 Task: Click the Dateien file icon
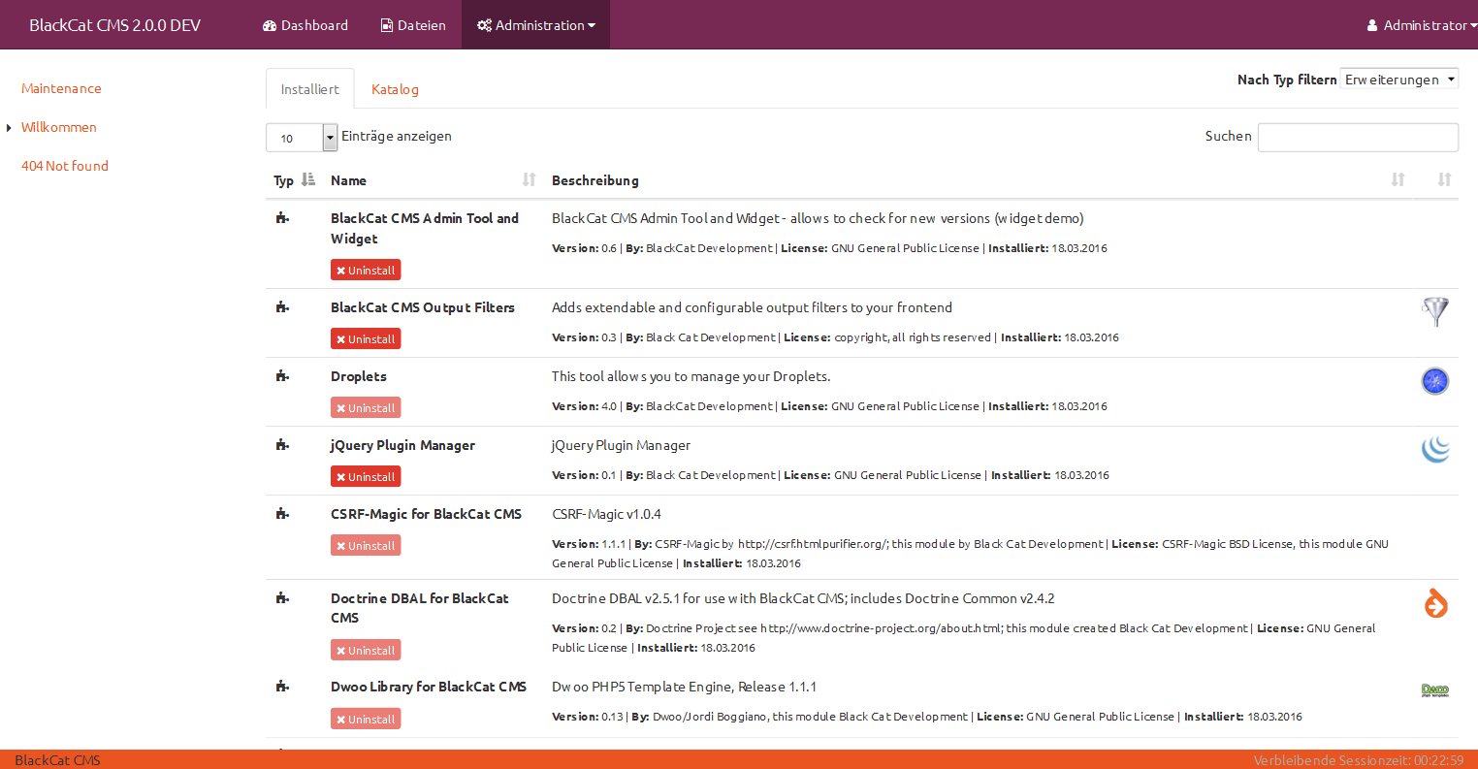pyautogui.click(x=387, y=25)
